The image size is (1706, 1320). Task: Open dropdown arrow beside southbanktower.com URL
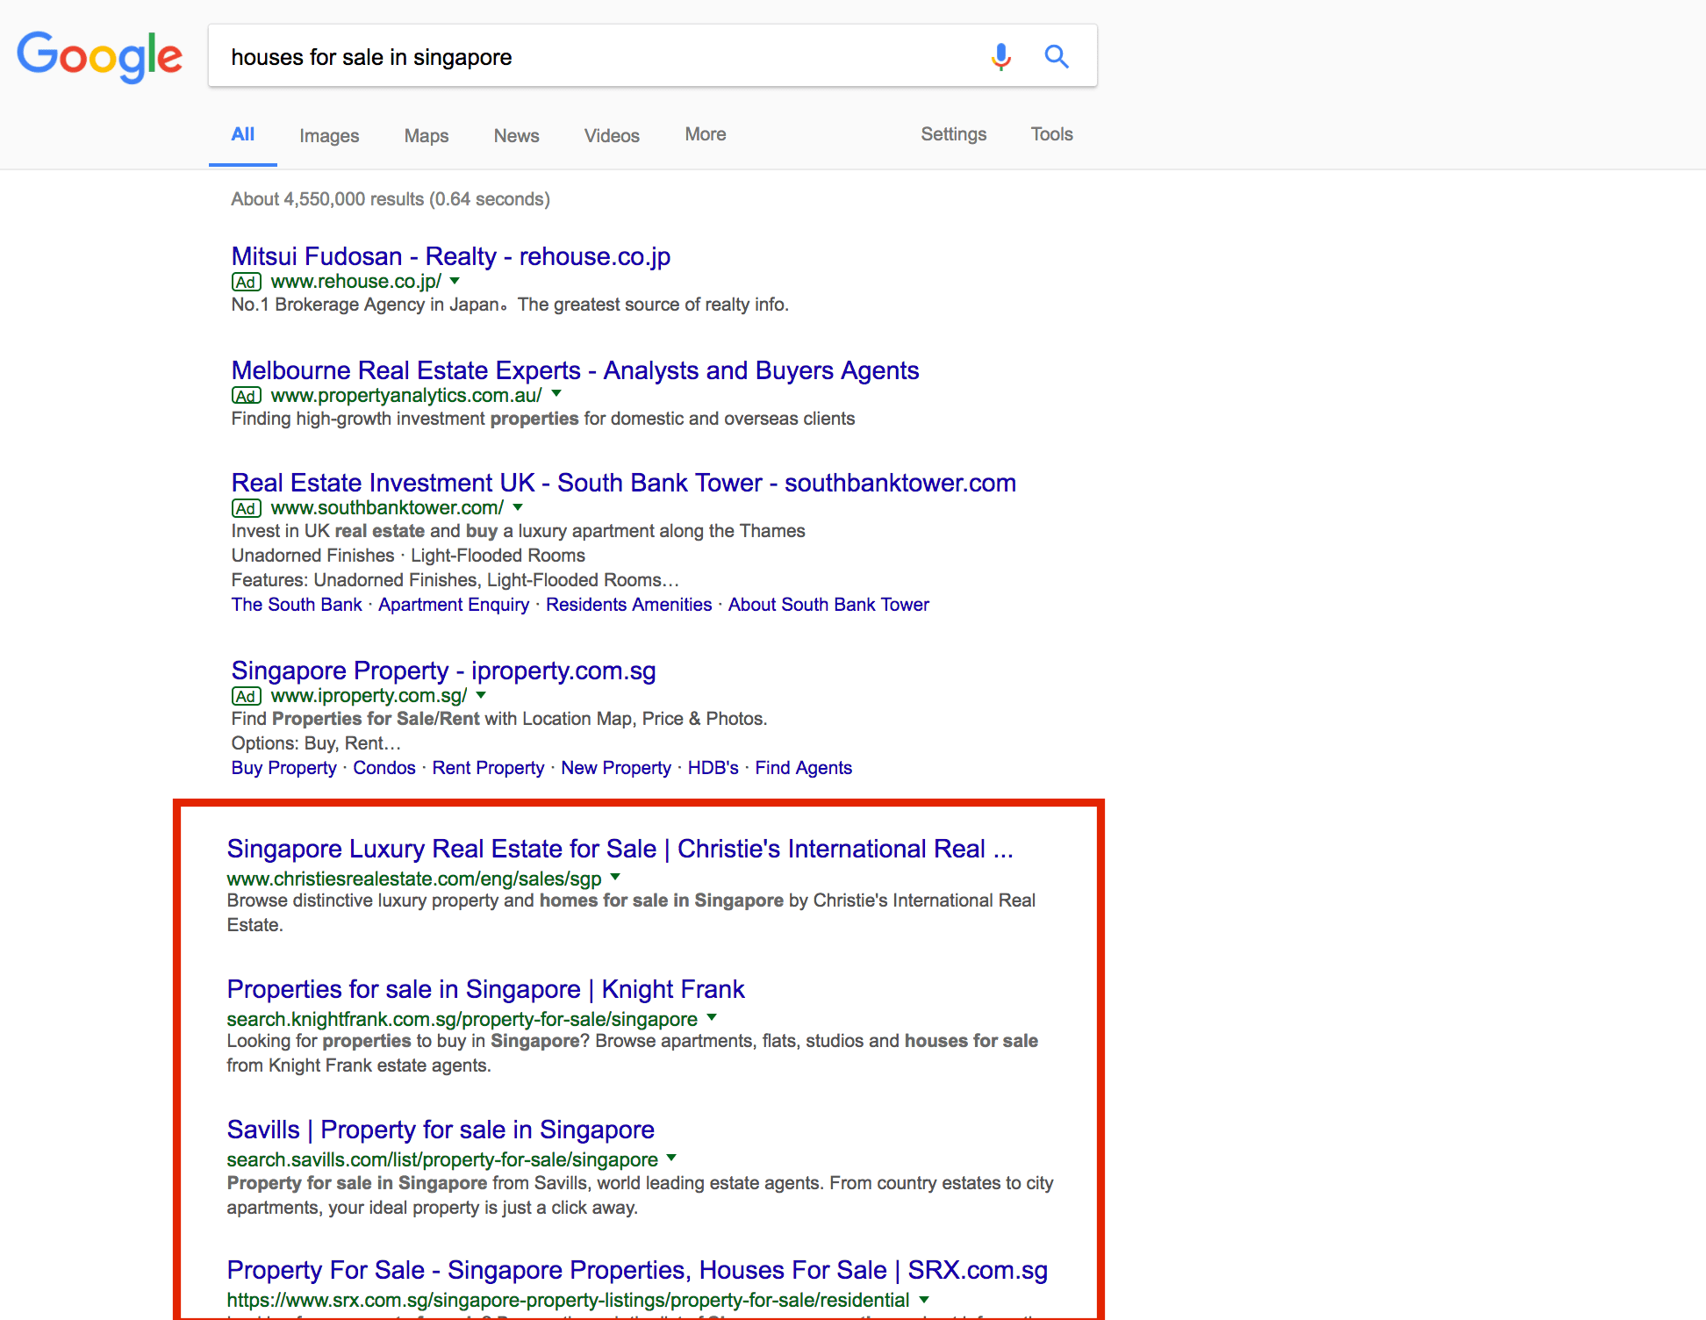(518, 507)
